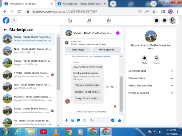Screen dimensions: 182x136
Task: Toggle browser side panel icon
Action: (x=163, y=12)
